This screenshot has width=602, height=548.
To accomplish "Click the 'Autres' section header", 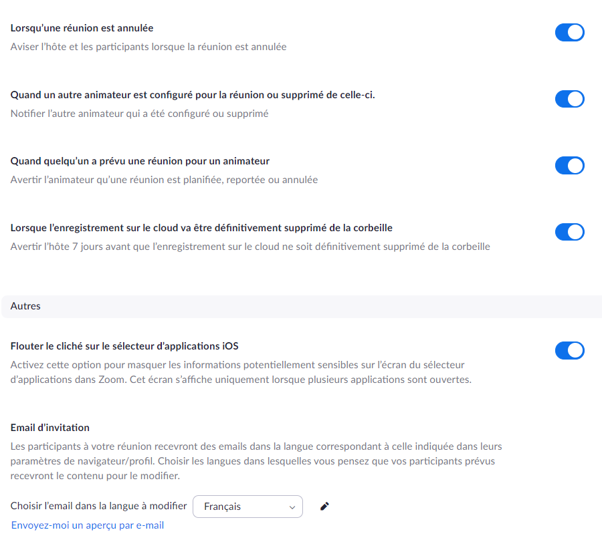I will (25, 306).
